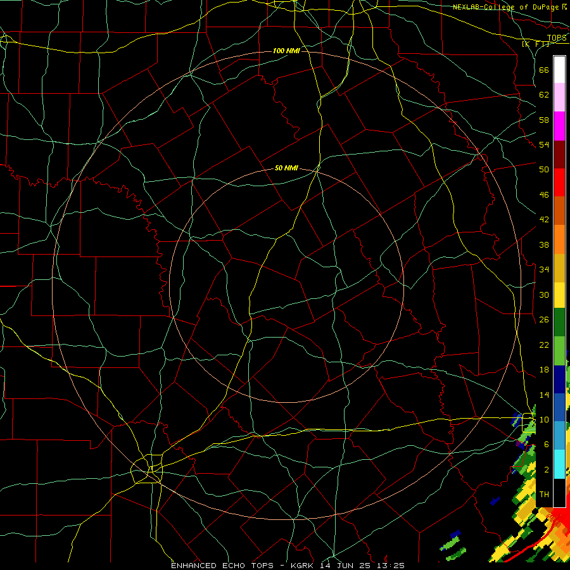Click the '50 NMI' range ring label
Screen dimensions: 570x570
point(286,168)
